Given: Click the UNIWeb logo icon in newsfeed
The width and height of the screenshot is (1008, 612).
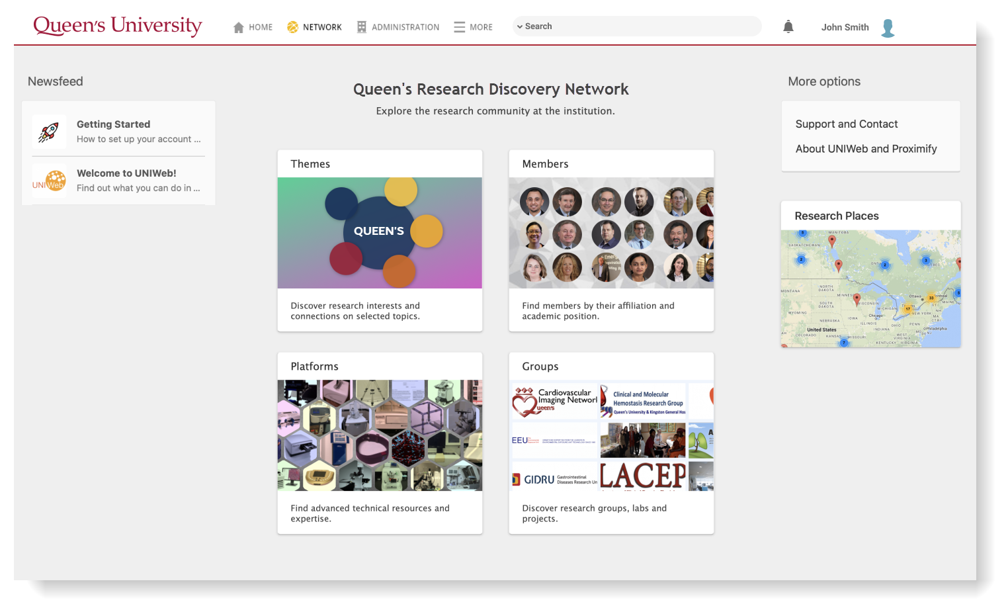Looking at the screenshot, I should click(49, 181).
